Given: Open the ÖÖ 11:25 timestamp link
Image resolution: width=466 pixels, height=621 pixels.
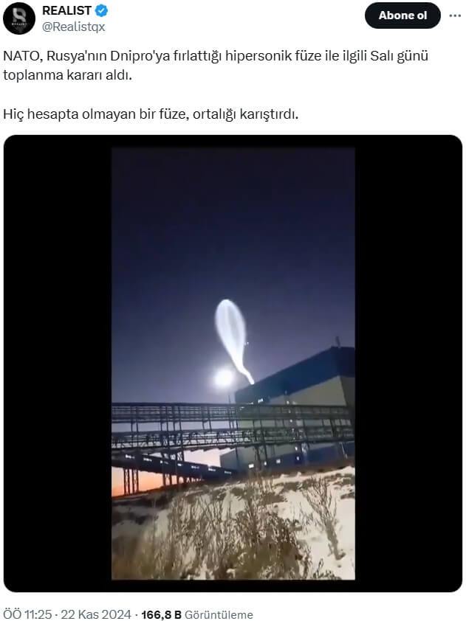Looking at the screenshot, I should [27, 614].
